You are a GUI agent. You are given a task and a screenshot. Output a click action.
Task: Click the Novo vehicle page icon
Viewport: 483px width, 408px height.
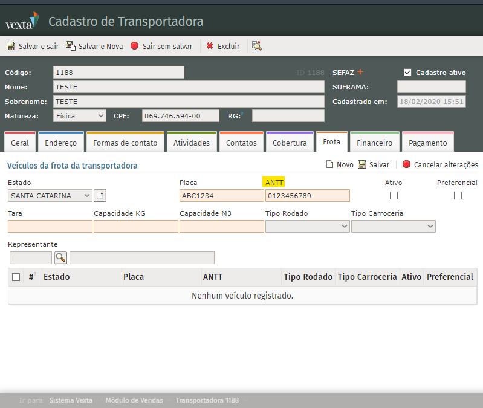[x=330, y=164]
